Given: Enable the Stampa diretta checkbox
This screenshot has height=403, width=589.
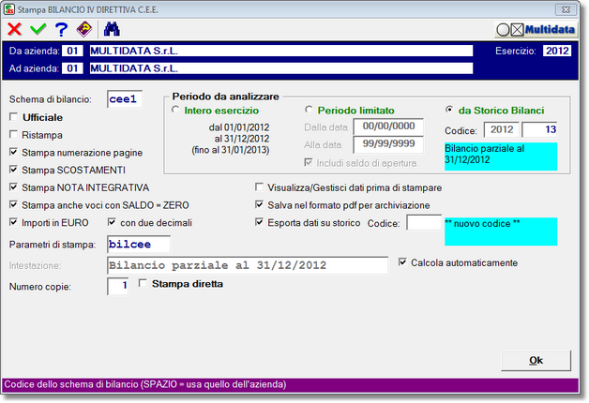Looking at the screenshot, I should pos(143,283).
